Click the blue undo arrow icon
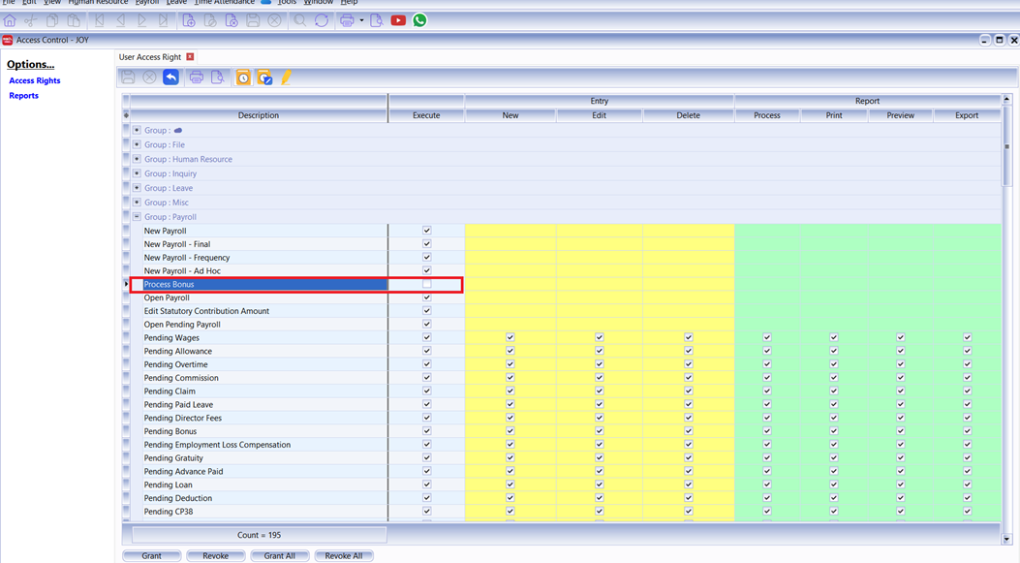The height and width of the screenshot is (563, 1020). 170,78
